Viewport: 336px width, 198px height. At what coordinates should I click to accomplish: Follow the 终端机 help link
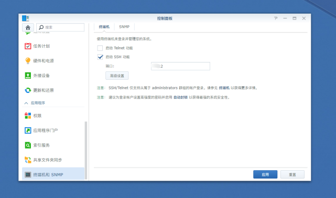tap(224, 88)
